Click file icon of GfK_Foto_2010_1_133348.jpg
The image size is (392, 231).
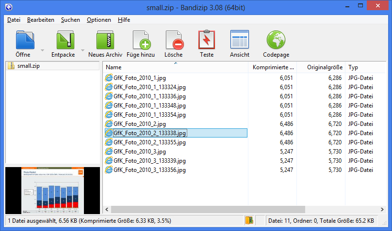click(109, 106)
